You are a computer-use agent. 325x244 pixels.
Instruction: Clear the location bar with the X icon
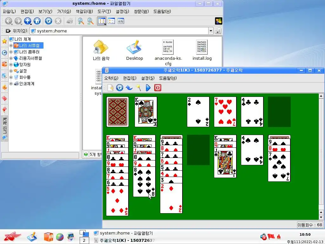point(8,31)
